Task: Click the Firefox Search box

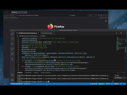Action: (x=78, y=16)
